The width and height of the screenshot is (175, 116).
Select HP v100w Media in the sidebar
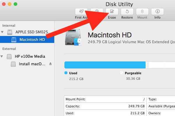tap(30, 56)
